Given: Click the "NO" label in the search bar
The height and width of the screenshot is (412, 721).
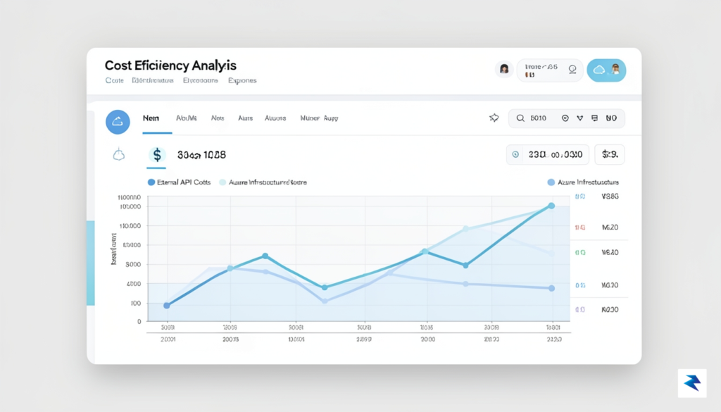Looking at the screenshot, I should click(x=611, y=118).
